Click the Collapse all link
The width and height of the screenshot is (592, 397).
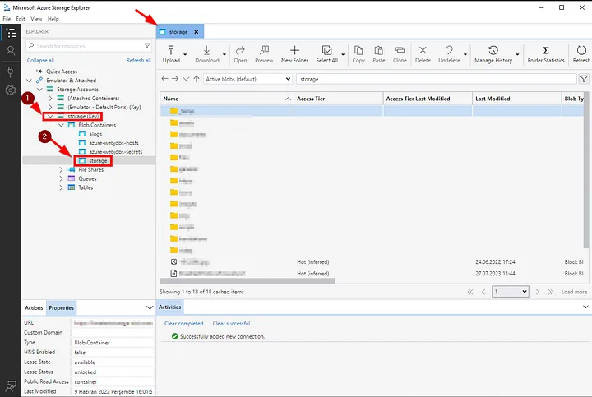point(40,60)
